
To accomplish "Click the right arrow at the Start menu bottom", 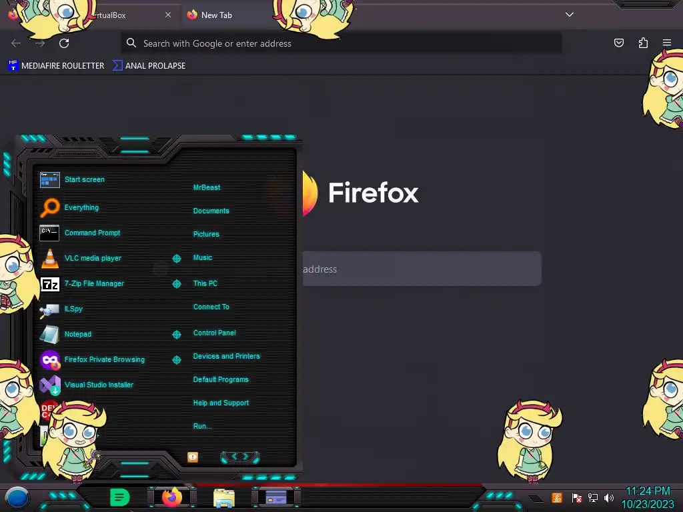I will 246,457.
